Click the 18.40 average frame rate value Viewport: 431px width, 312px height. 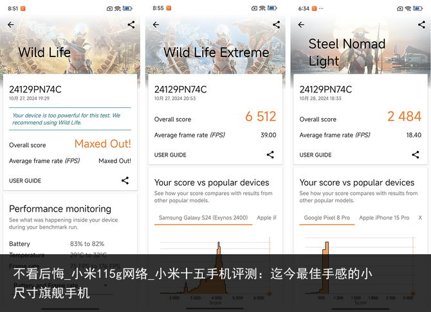pyautogui.click(x=414, y=135)
